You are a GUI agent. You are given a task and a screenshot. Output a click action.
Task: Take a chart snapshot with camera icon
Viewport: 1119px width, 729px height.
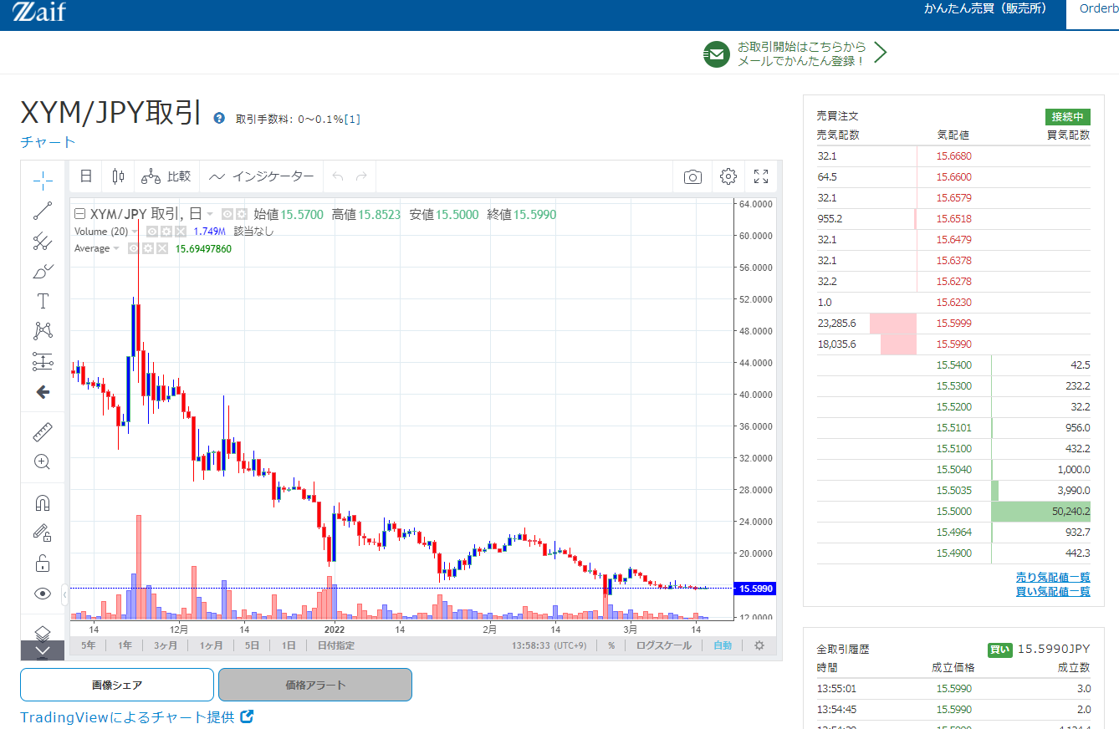click(x=692, y=176)
